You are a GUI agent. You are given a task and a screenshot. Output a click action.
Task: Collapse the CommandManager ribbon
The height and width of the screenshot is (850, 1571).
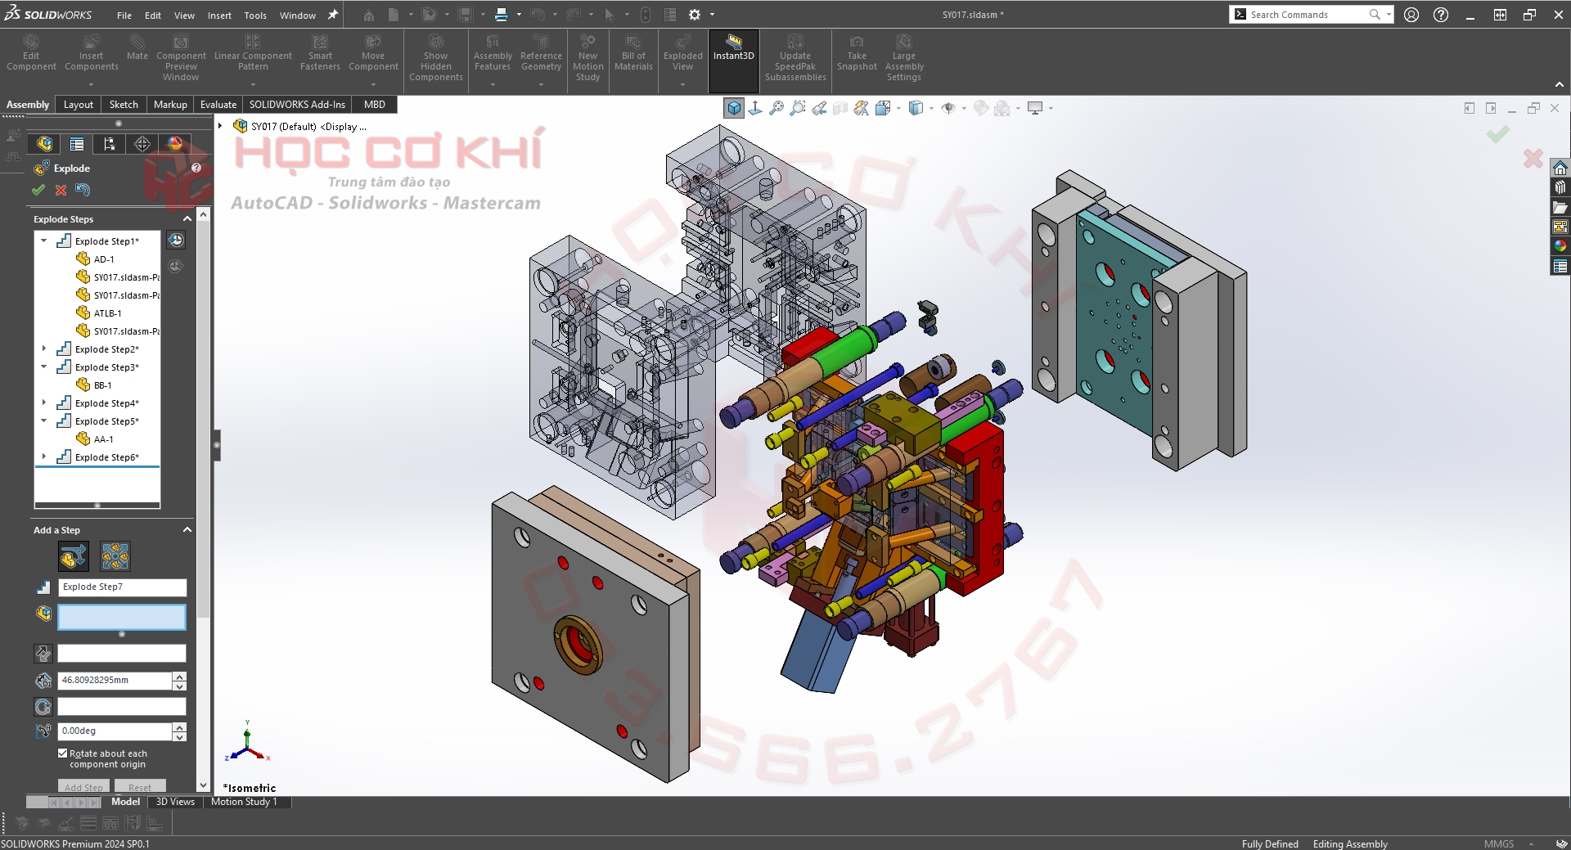tap(1560, 84)
